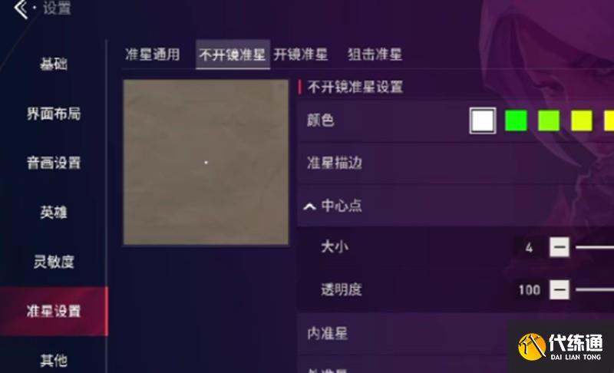Viewport: 614px width, 373px height.
Task: Go back using the double-arrow icon
Action: (21, 8)
